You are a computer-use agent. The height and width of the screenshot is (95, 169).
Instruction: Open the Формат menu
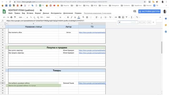pos(38,13)
